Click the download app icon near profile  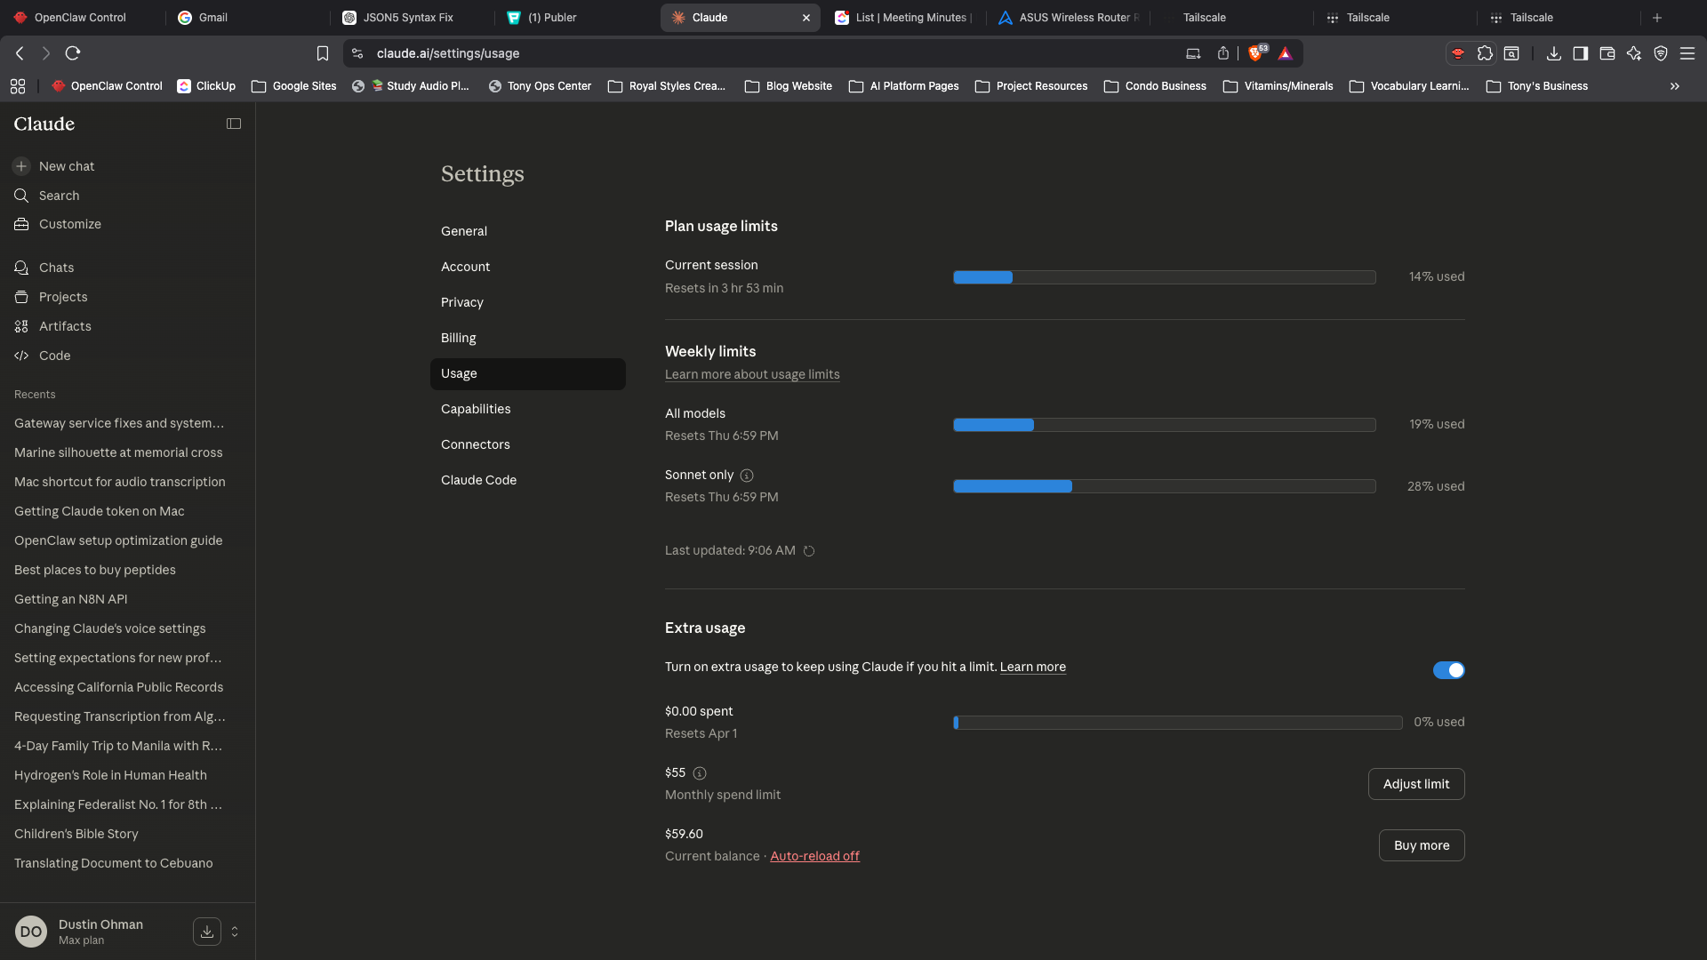pos(206,932)
